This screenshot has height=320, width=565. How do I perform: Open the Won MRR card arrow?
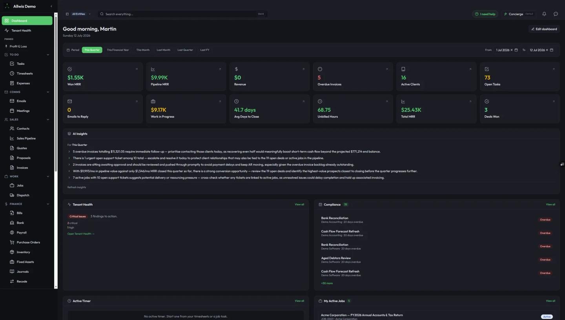[137, 69]
